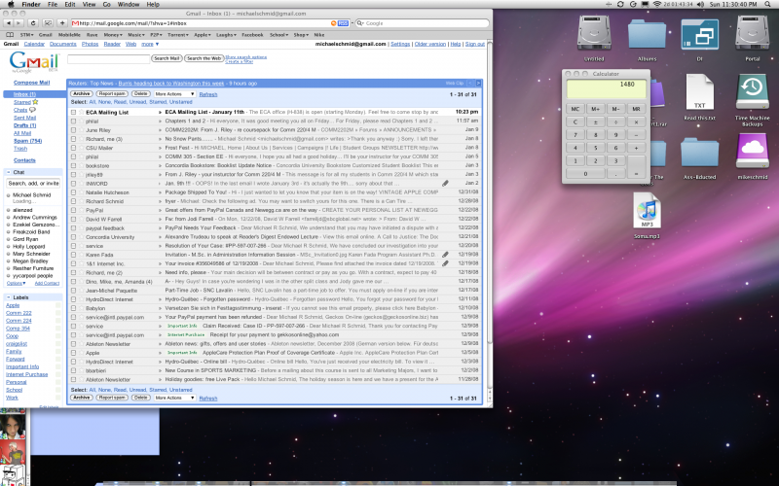
Task: Open the View menu
Action: point(89,4)
